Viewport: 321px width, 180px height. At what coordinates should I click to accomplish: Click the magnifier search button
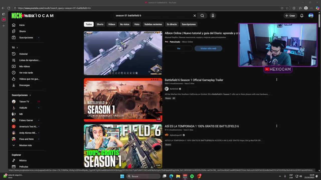(202, 15)
